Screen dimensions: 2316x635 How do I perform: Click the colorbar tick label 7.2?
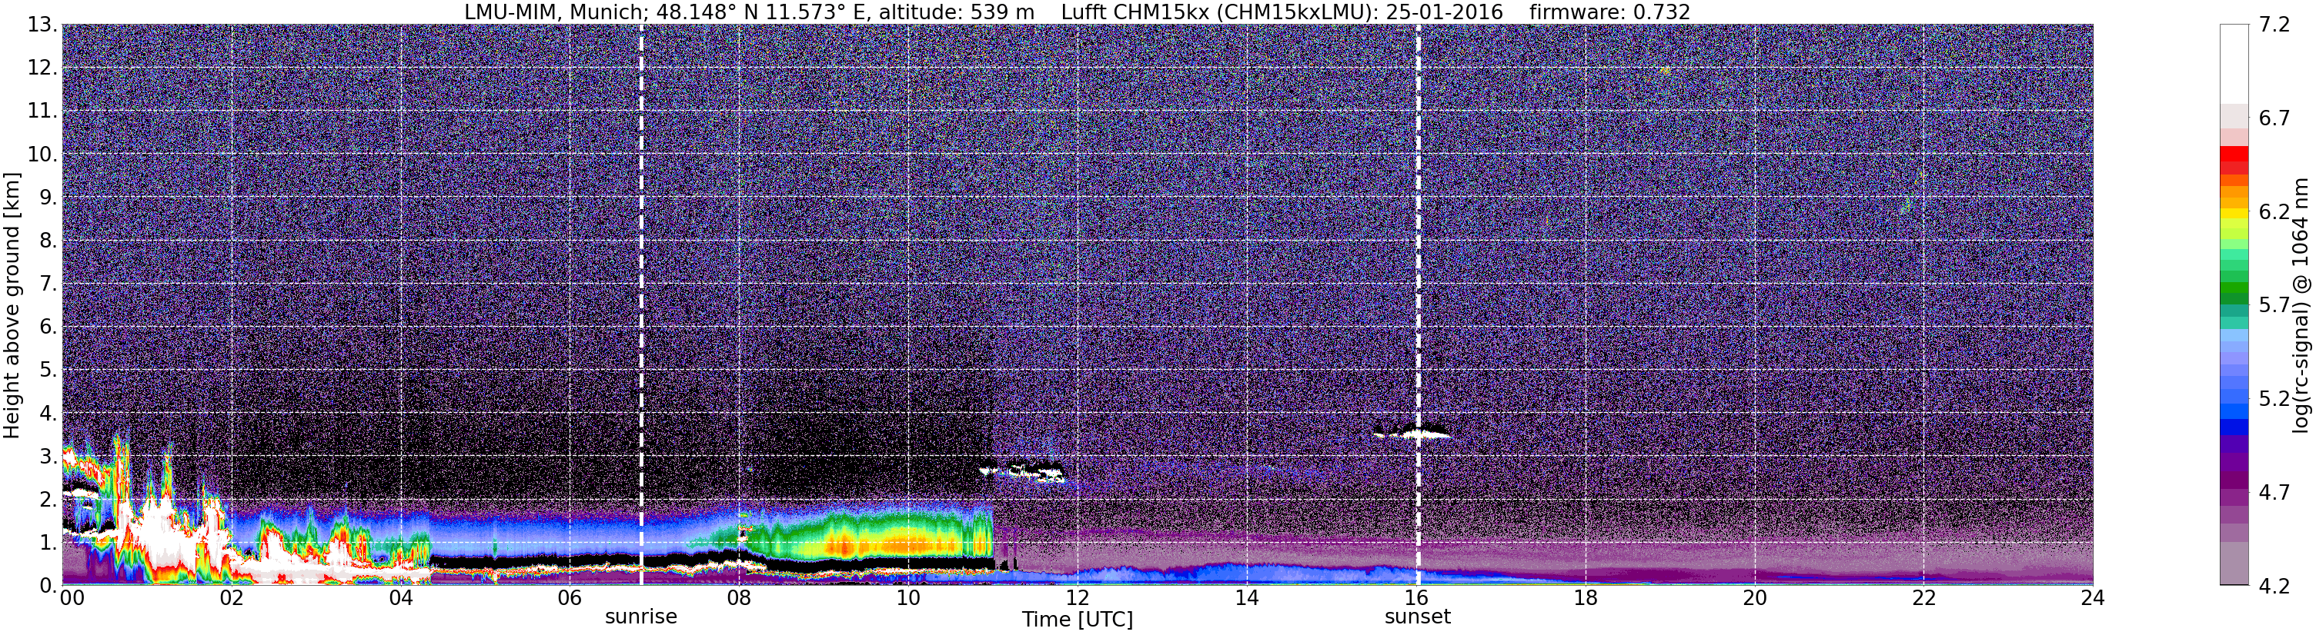[x=2274, y=25]
